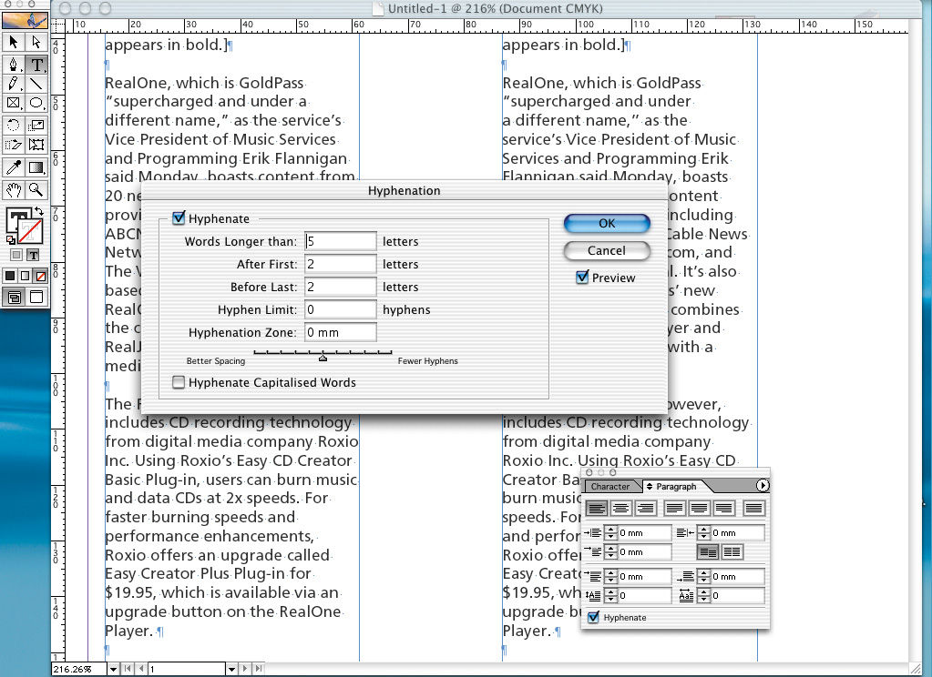
Task: Open the Paragraph palette flyout menu
Action: pyautogui.click(x=763, y=486)
